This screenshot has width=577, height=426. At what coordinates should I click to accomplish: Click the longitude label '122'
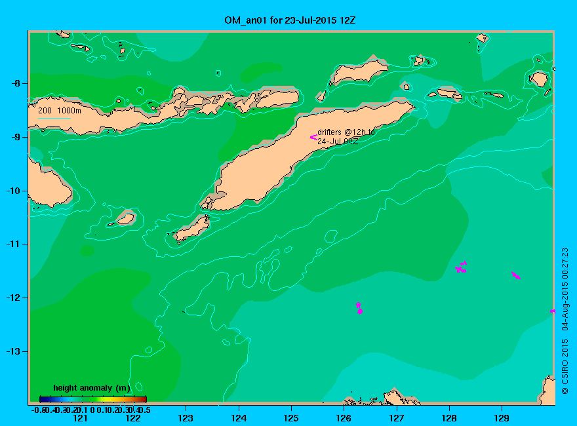133,418
